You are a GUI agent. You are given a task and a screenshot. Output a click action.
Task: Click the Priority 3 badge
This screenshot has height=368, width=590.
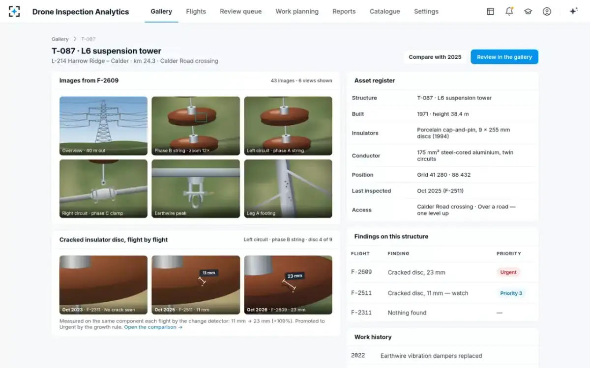click(511, 293)
